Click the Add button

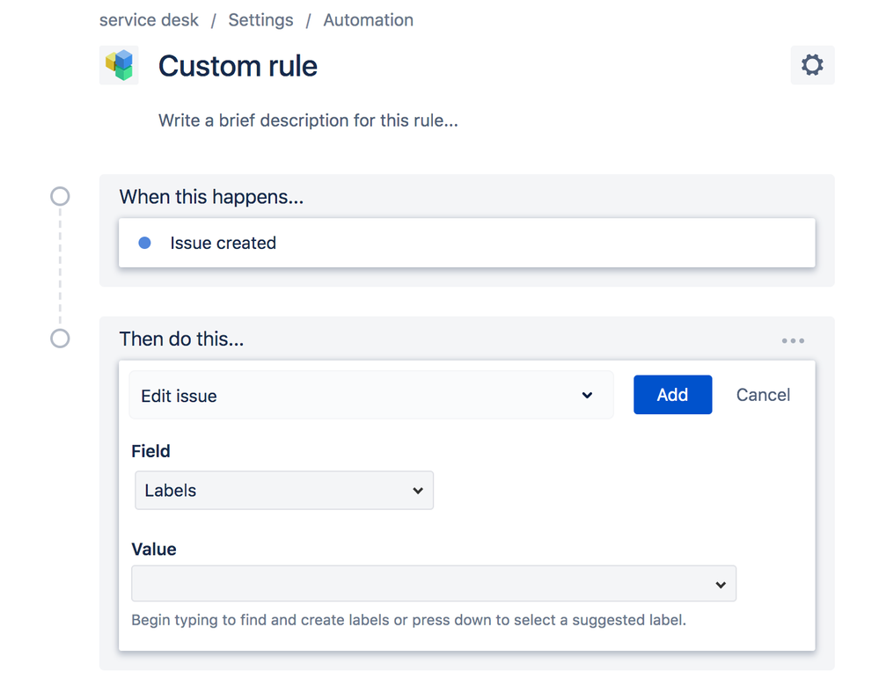[672, 395]
